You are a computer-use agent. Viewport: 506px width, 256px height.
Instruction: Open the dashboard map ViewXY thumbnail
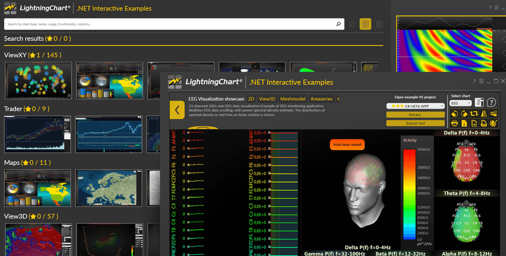click(x=109, y=80)
